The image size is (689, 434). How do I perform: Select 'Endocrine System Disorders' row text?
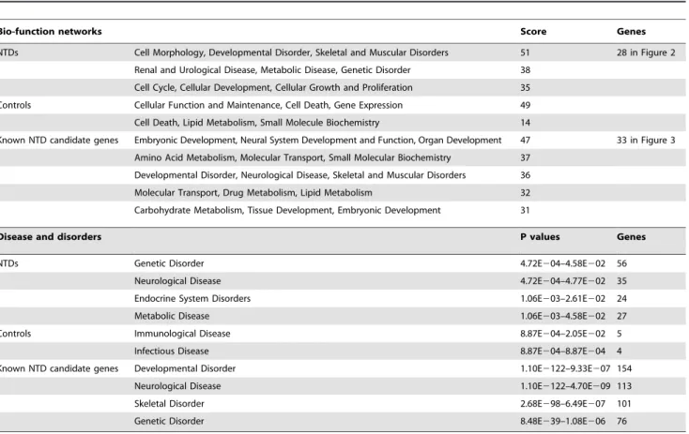192,299
